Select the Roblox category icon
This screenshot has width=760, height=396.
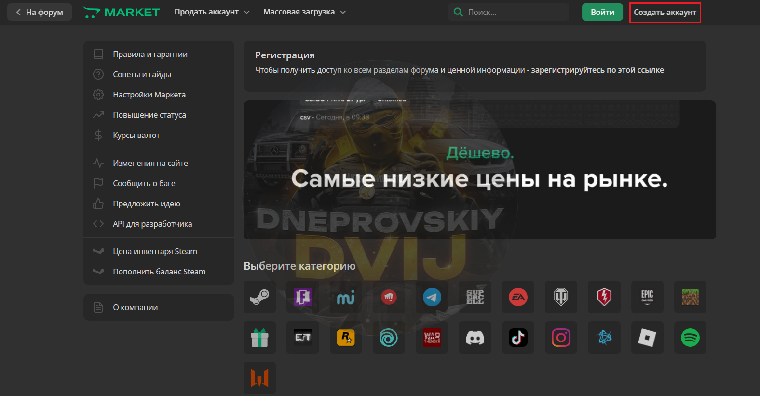(x=647, y=338)
